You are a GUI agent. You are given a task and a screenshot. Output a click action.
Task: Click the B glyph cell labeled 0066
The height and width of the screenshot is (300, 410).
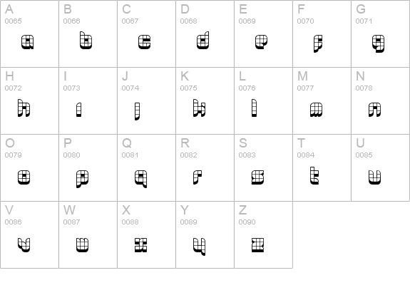[88, 33]
